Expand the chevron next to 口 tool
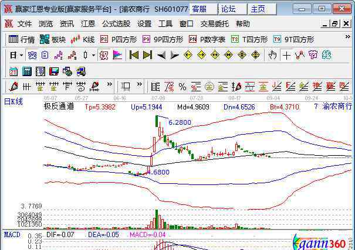 140,84
